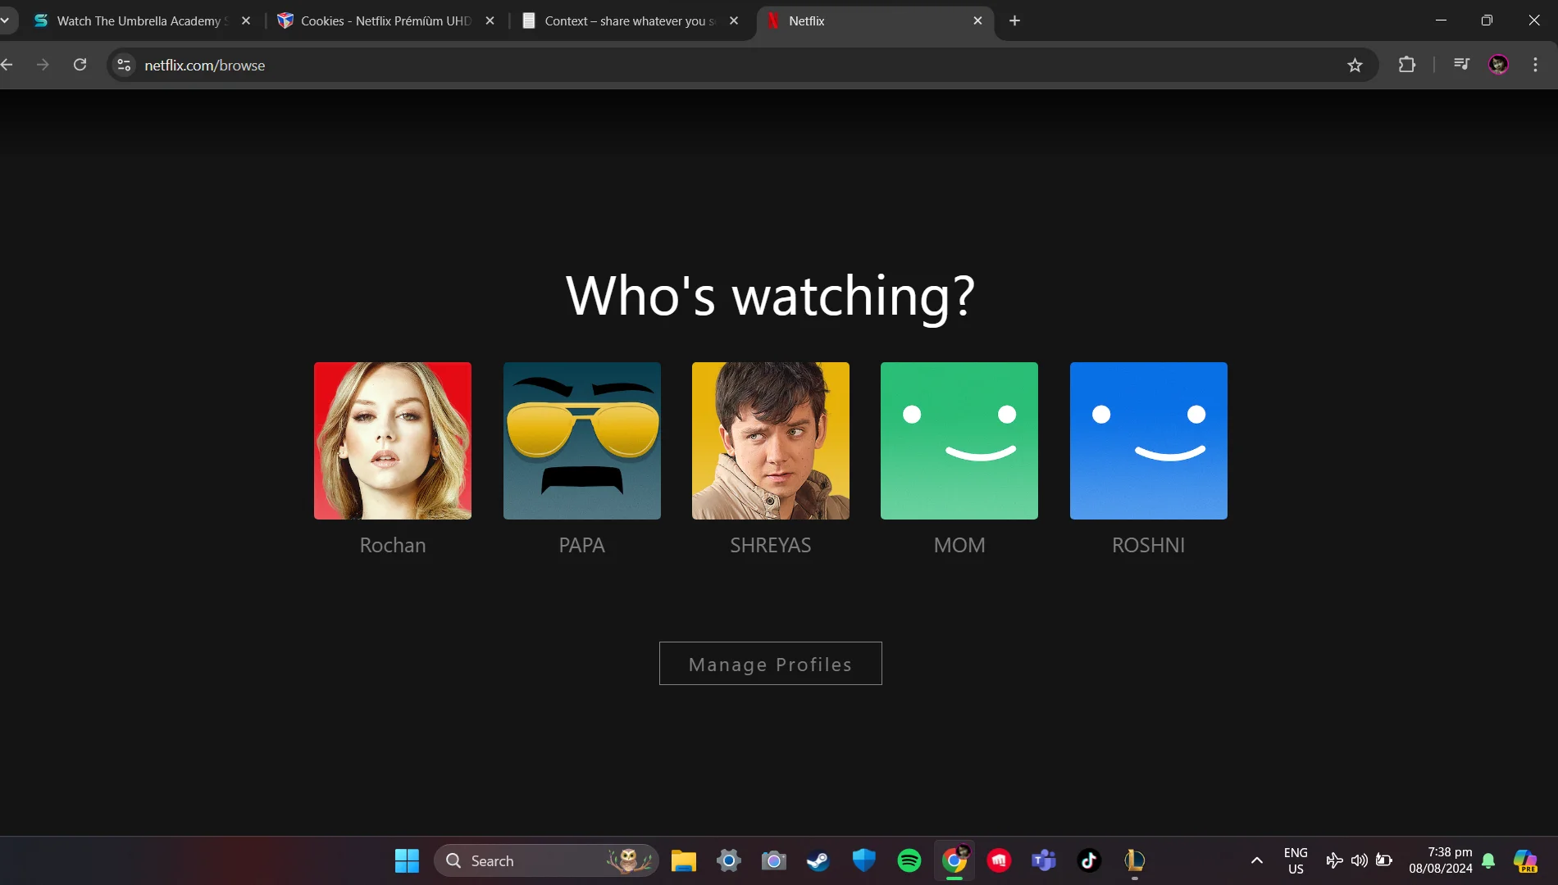This screenshot has height=885, width=1558.
Task: Open the media control icon in toolbar
Action: pos(1461,65)
